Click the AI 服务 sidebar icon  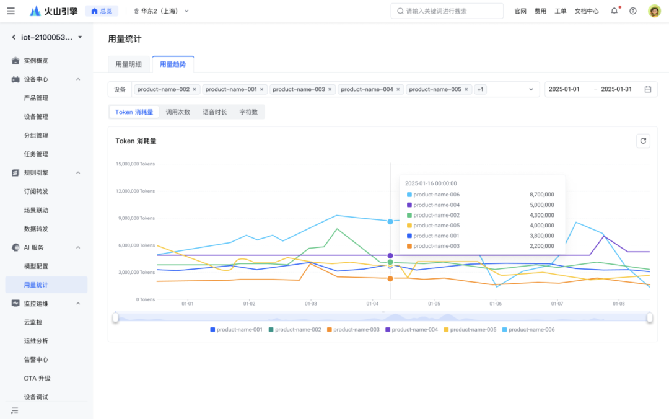(x=15, y=248)
